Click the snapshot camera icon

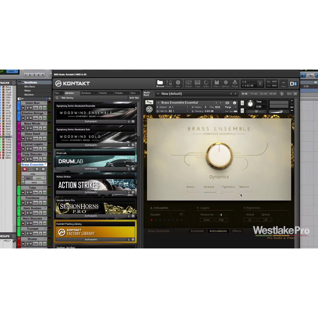point(227,103)
